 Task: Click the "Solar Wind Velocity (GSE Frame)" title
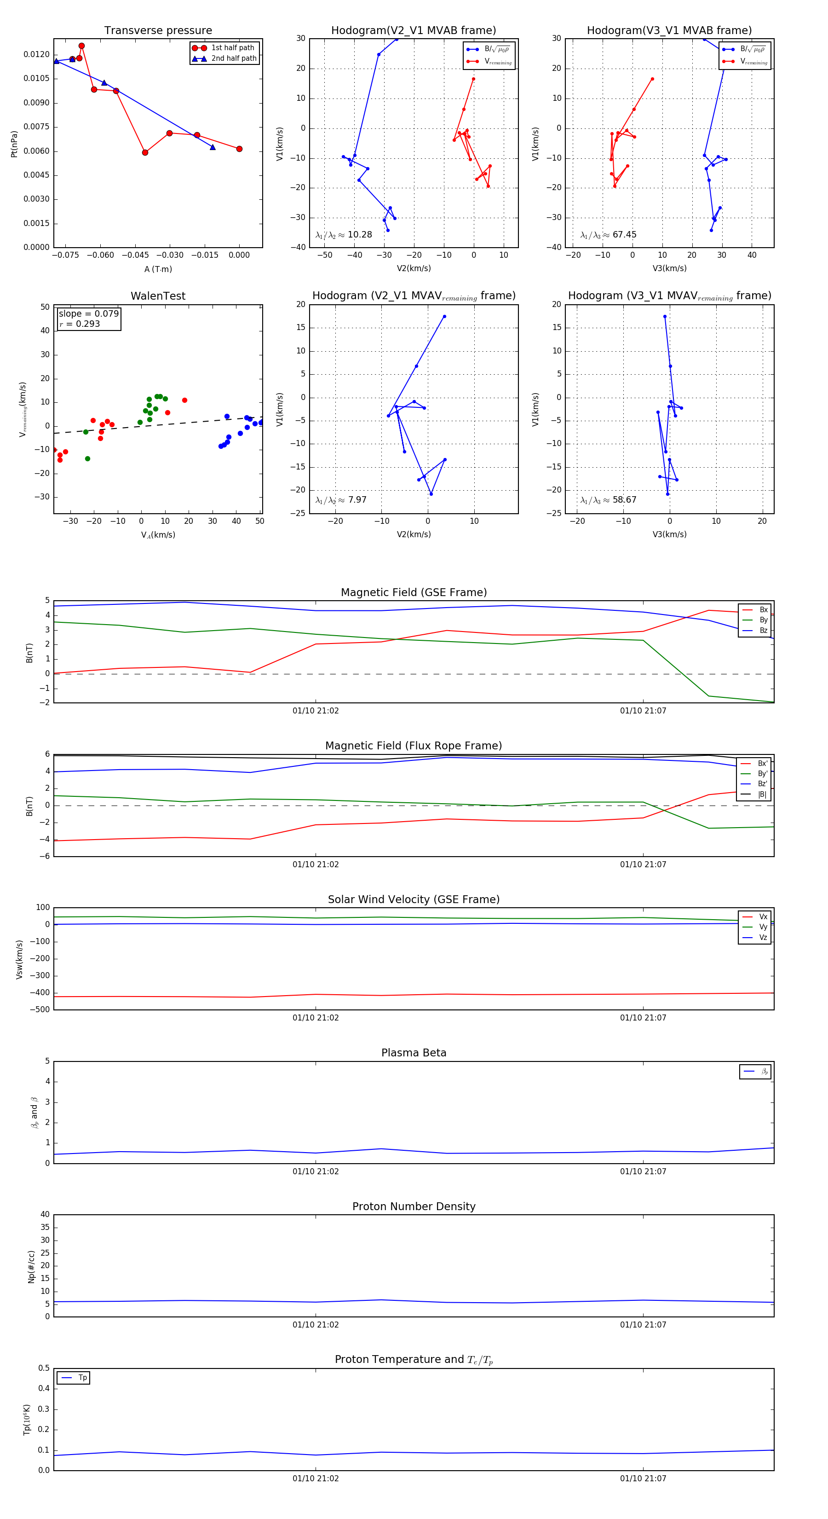tap(414, 899)
